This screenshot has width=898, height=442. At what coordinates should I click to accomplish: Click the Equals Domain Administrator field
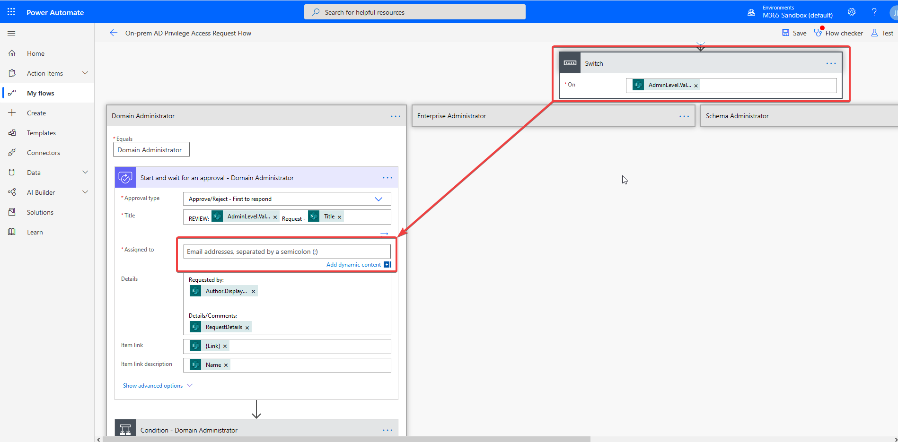tap(151, 150)
